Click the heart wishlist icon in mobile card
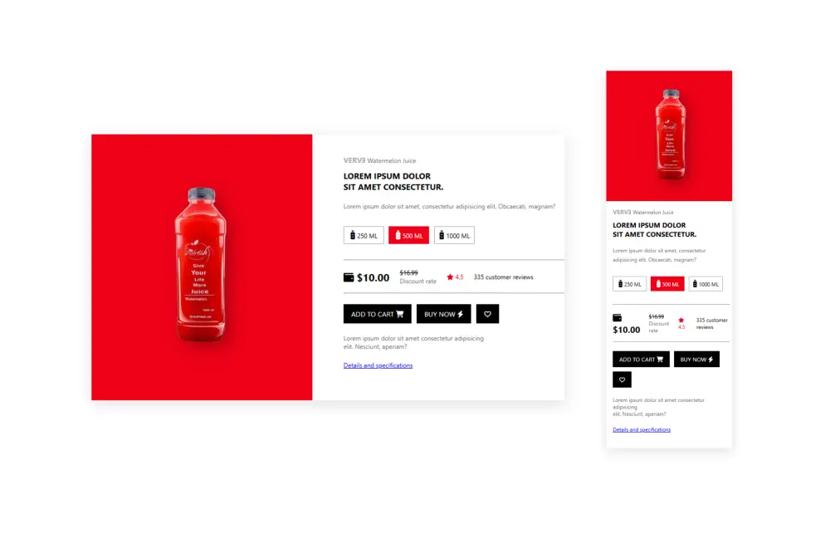This screenshot has width=830, height=534. pyautogui.click(x=622, y=380)
